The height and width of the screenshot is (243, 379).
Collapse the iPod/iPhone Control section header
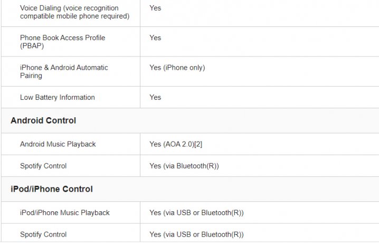point(52,189)
